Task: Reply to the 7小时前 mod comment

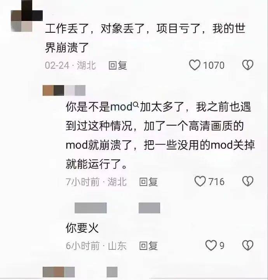Action: click(148, 182)
